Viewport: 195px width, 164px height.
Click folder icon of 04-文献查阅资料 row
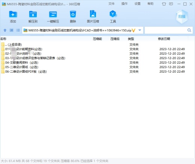pyautogui.click(x=3, y=63)
